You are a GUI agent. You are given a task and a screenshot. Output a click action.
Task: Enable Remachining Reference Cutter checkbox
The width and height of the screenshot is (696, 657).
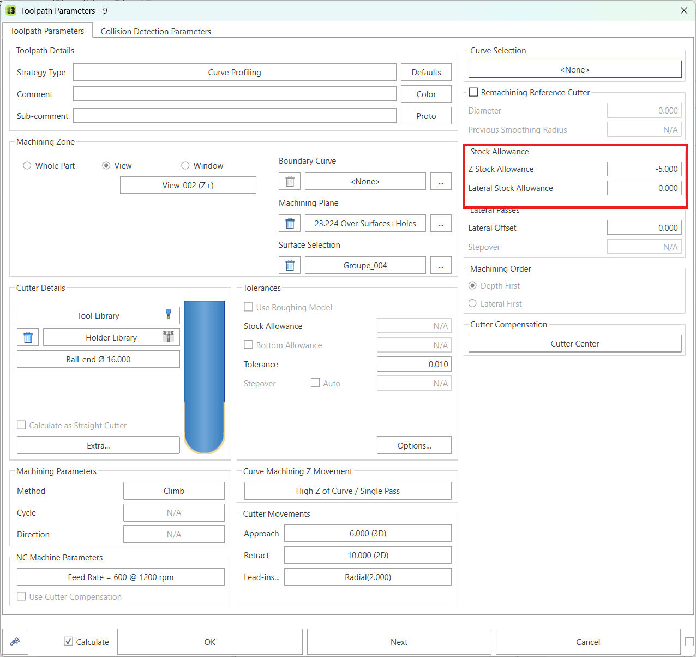473,92
